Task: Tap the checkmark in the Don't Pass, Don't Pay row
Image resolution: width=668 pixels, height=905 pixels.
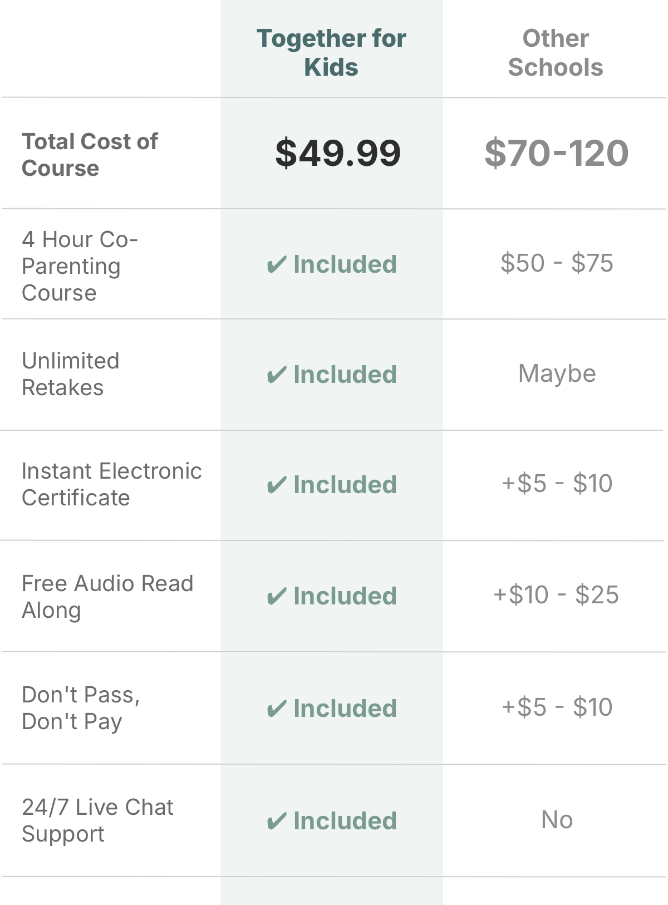Action: pyautogui.click(x=277, y=709)
